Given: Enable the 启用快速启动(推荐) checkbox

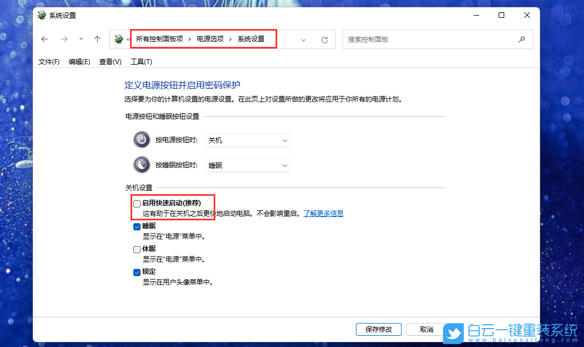Looking at the screenshot, I should 137,203.
